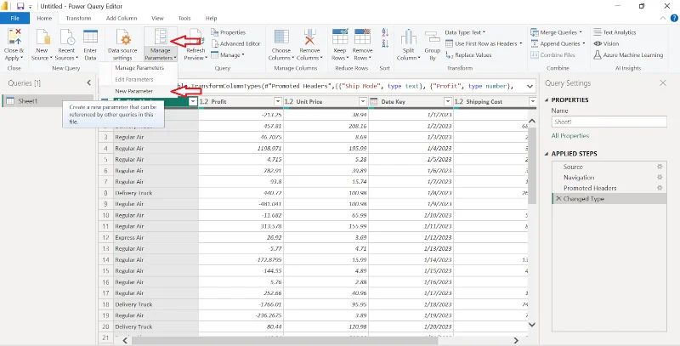The image size is (680, 346).
Task: Click the Close & Apply icon
Action: [x=14, y=37]
